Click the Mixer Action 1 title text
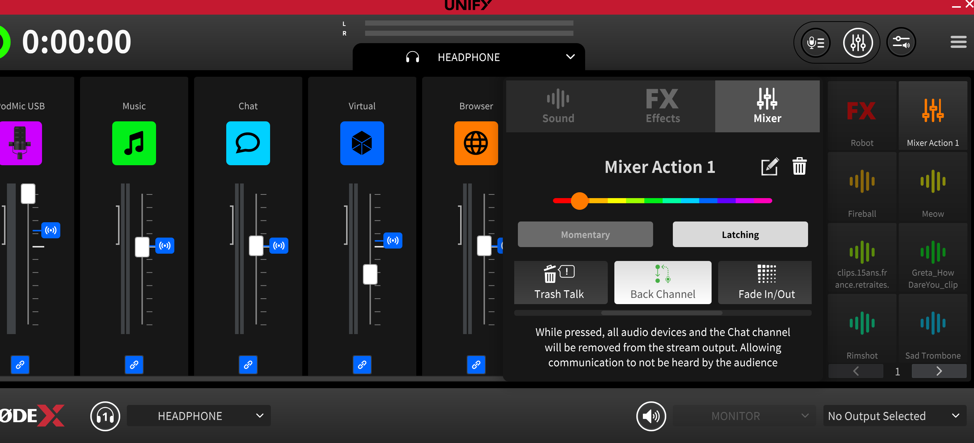Screen dimensions: 974x443 (x=660, y=167)
